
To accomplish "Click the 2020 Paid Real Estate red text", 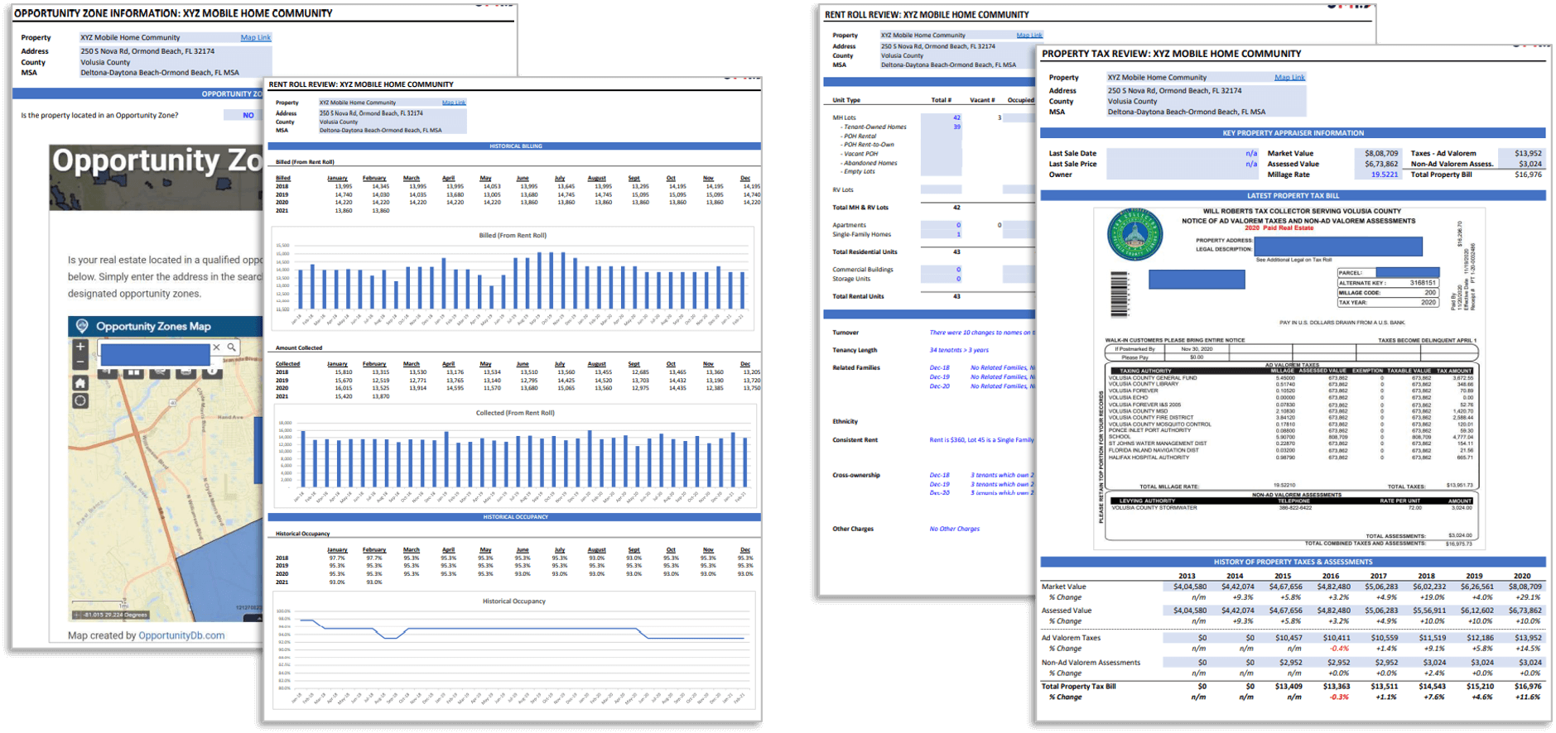I will [1279, 228].
